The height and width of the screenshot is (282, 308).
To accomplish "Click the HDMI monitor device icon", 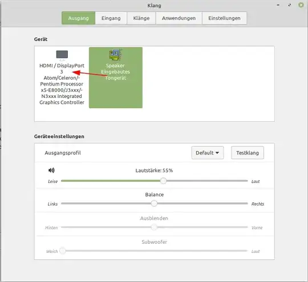I will 62,55.
